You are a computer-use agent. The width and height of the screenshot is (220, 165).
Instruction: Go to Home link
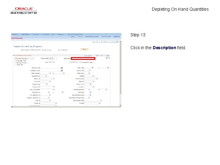pos(73,36)
